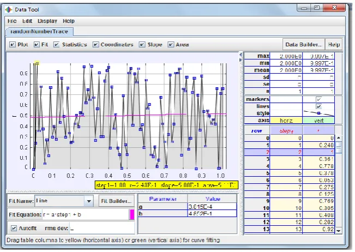
Task: Open the Data Builder dialog
Action: coord(304,44)
